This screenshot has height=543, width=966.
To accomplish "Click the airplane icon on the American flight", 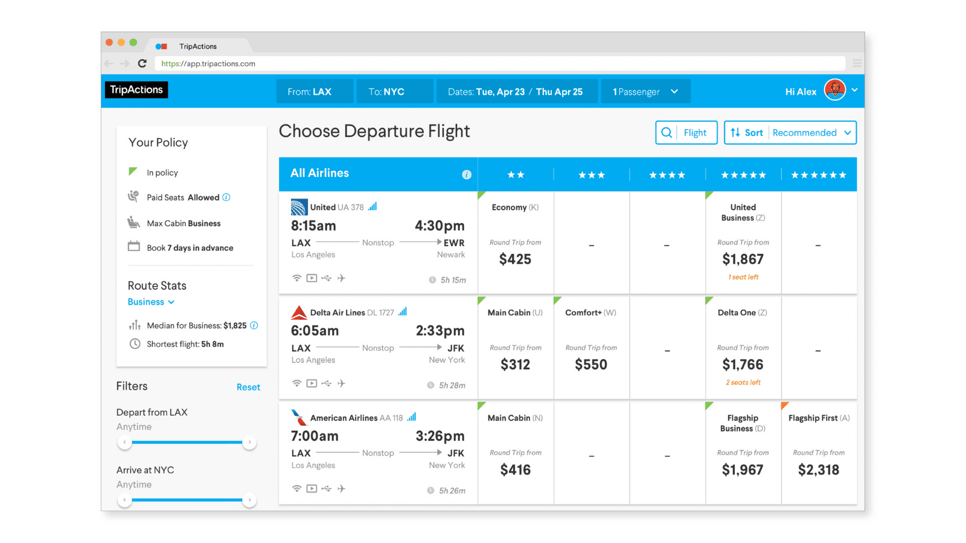I will pyautogui.click(x=341, y=489).
